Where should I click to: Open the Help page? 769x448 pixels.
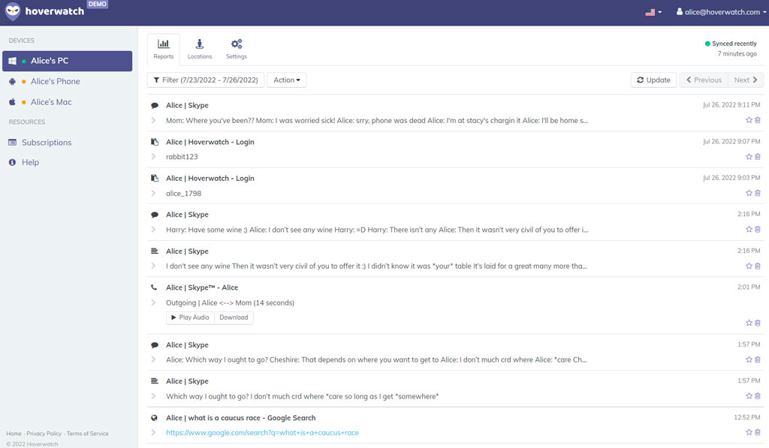coord(30,162)
